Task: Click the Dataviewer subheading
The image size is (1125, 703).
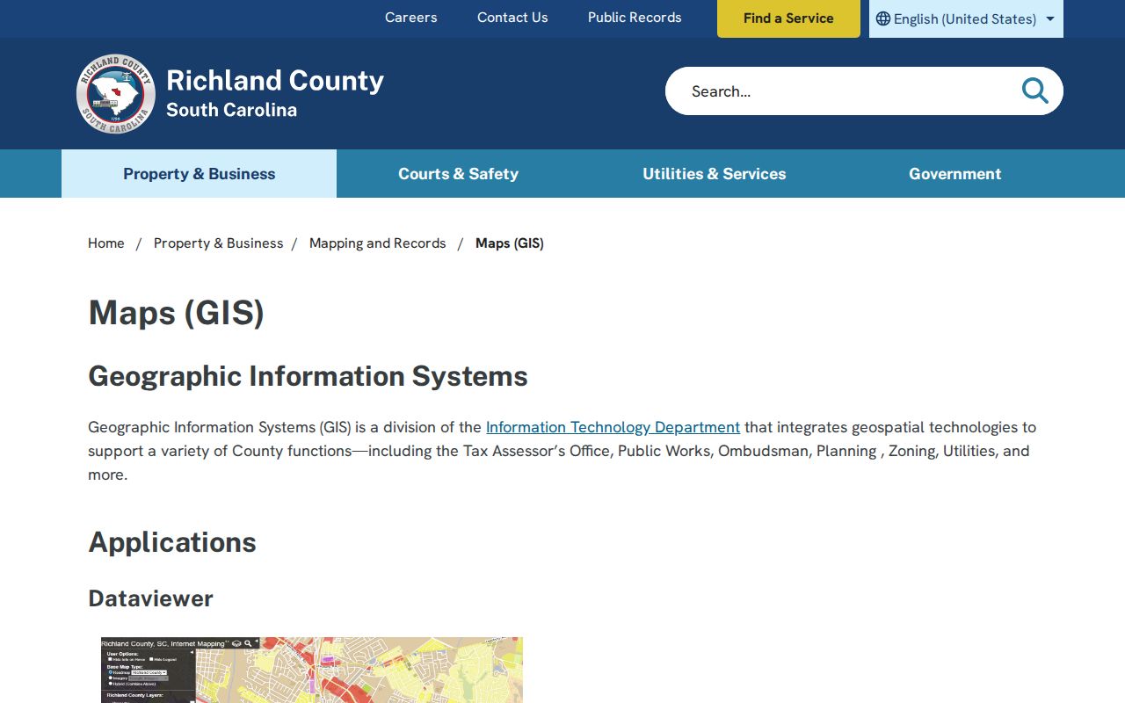Action: (x=151, y=598)
